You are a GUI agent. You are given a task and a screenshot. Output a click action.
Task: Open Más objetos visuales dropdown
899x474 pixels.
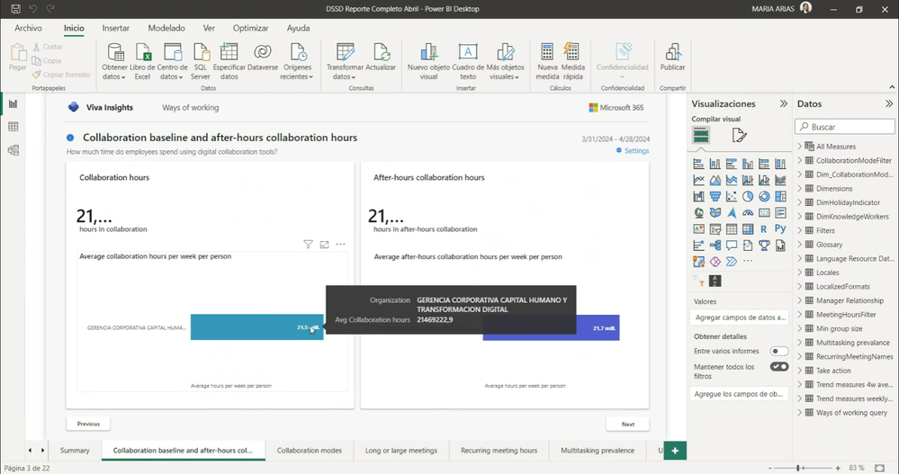pos(505,72)
